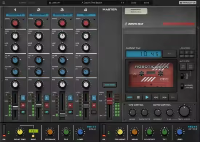Rewind the tape
The image size is (200, 142).
tap(156, 98)
